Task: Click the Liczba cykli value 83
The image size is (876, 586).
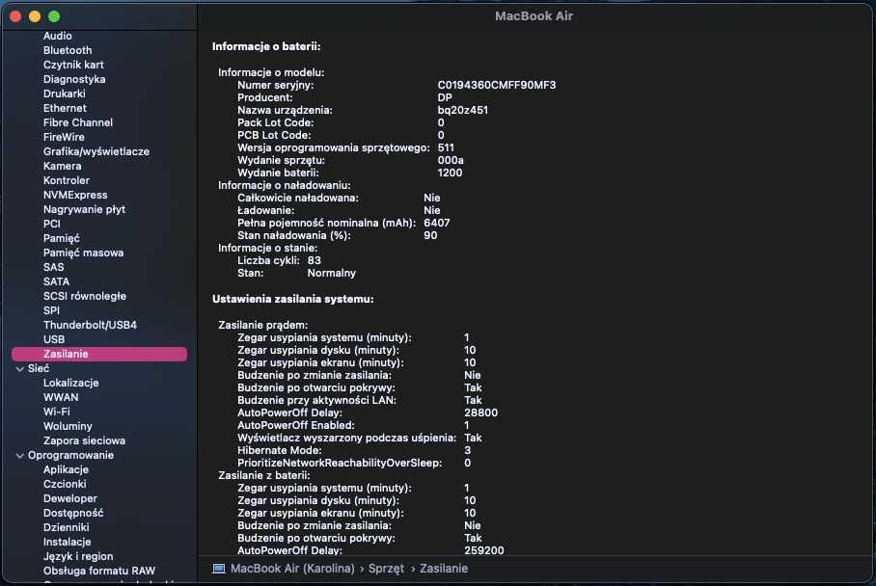Action: (x=314, y=260)
